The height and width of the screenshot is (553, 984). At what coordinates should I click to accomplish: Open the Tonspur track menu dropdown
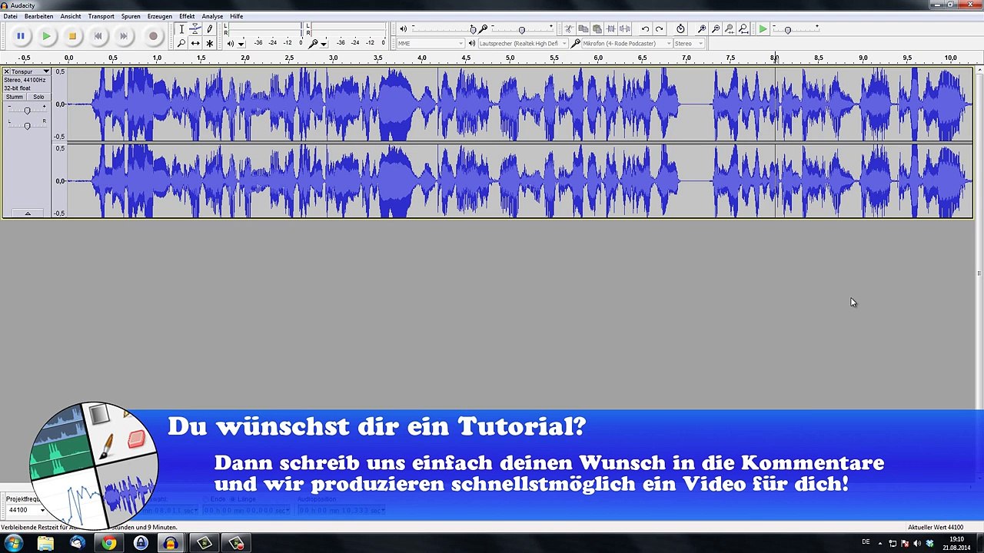[31, 71]
